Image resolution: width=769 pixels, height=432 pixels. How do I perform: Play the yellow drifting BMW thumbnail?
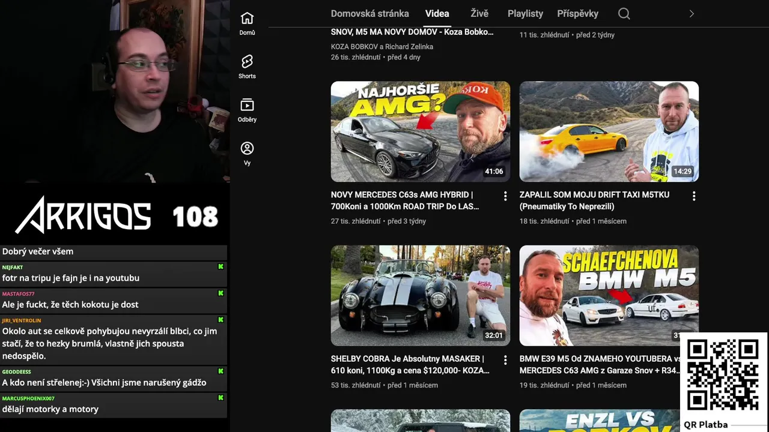click(609, 131)
